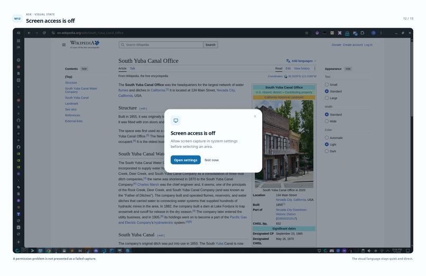Select Standard width option

click(327, 115)
